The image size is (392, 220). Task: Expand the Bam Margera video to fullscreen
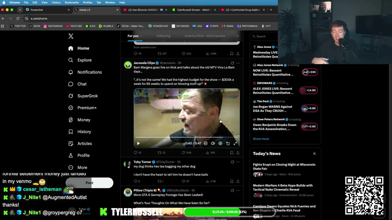pos(235,143)
